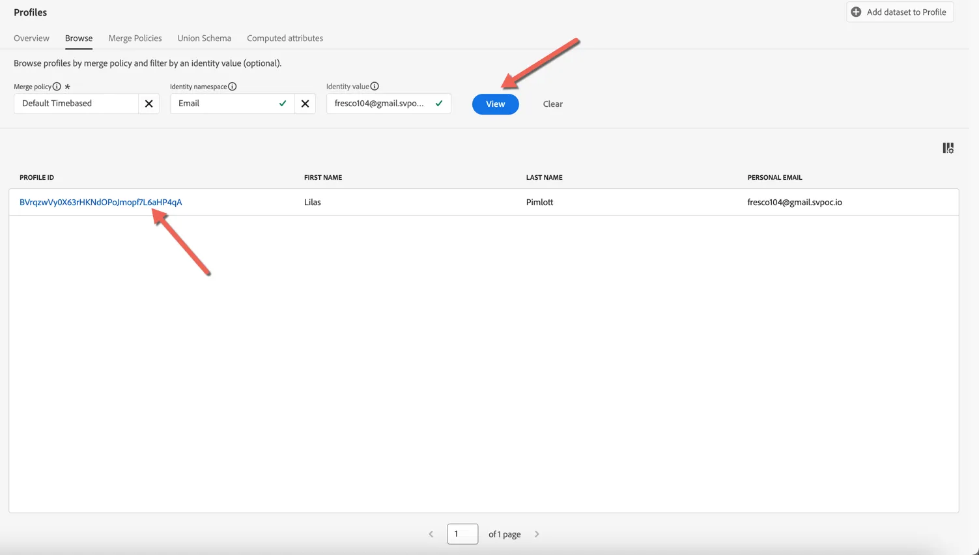Image resolution: width=979 pixels, height=555 pixels.
Task: Clear the Email identity namespace selection
Action: pos(305,104)
